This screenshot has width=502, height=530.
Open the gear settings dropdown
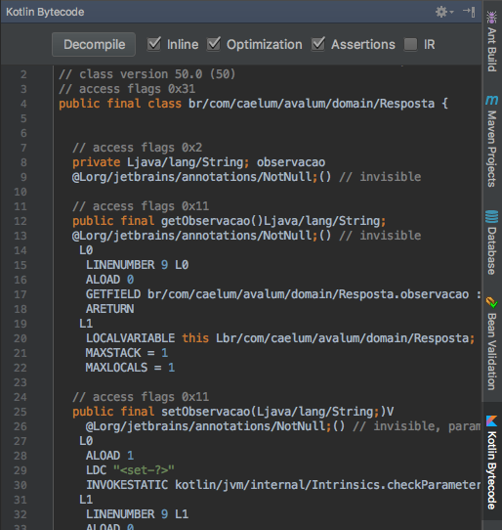tap(444, 12)
